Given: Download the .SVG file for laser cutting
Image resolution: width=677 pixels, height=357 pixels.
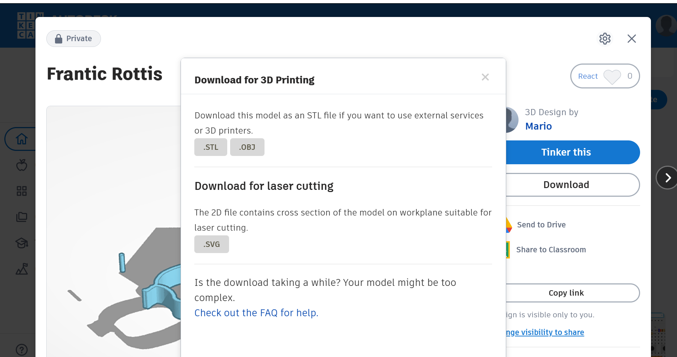Looking at the screenshot, I should pos(212,244).
